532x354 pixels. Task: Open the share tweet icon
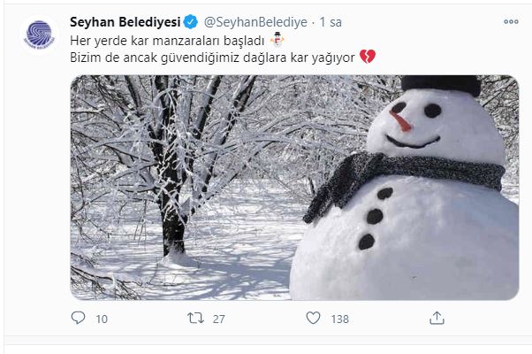click(x=437, y=318)
